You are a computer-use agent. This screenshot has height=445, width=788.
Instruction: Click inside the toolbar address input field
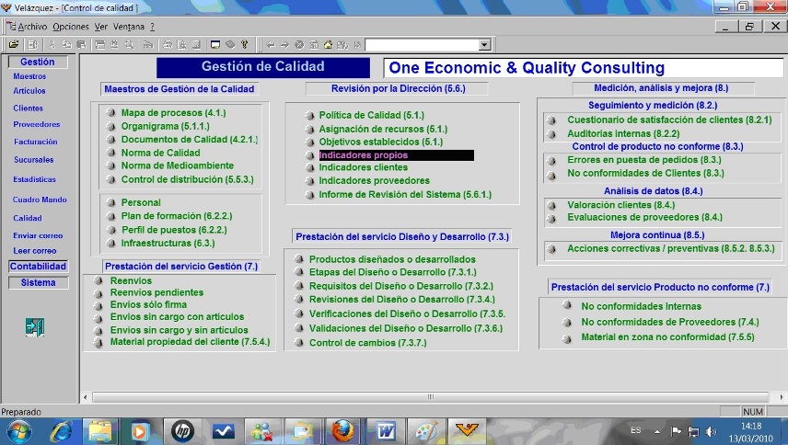coord(423,45)
